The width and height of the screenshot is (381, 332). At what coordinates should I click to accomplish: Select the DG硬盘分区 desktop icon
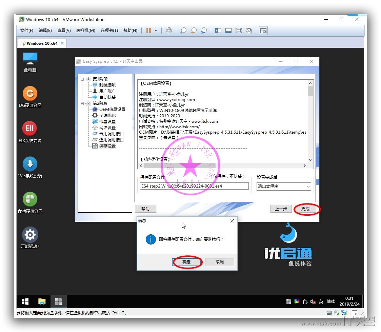pyautogui.click(x=30, y=97)
